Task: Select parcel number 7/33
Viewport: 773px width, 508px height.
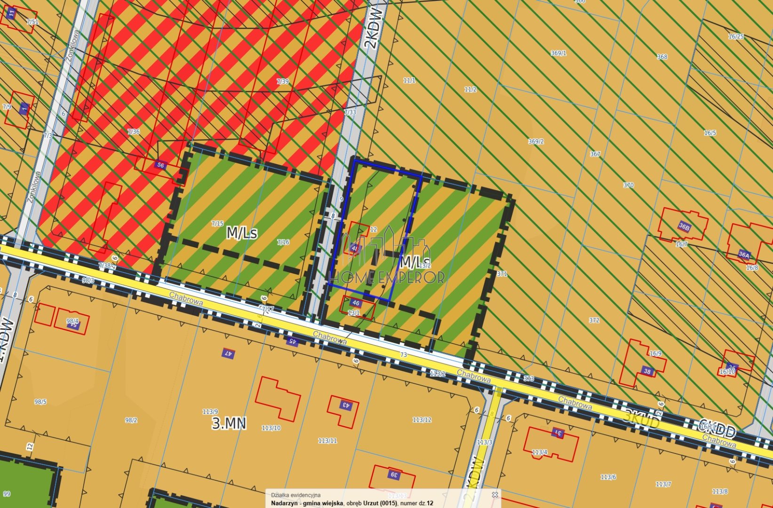Action: point(350,112)
